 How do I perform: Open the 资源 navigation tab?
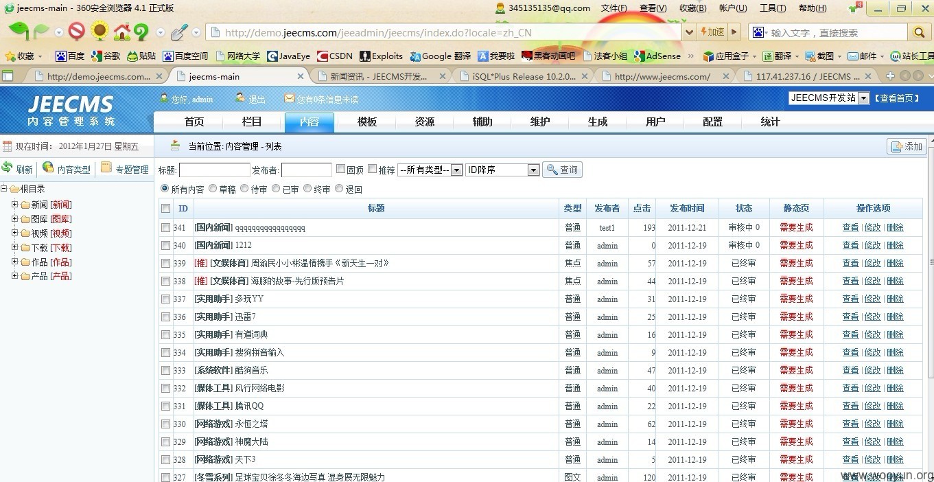point(425,122)
